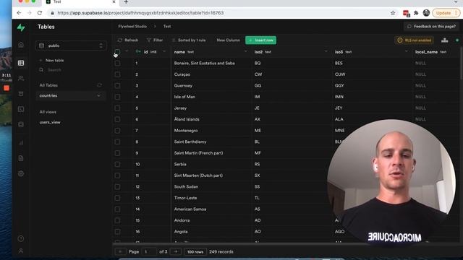Select the Isle of Man row checkbox
The height and width of the screenshot is (260, 463).
pos(117,97)
